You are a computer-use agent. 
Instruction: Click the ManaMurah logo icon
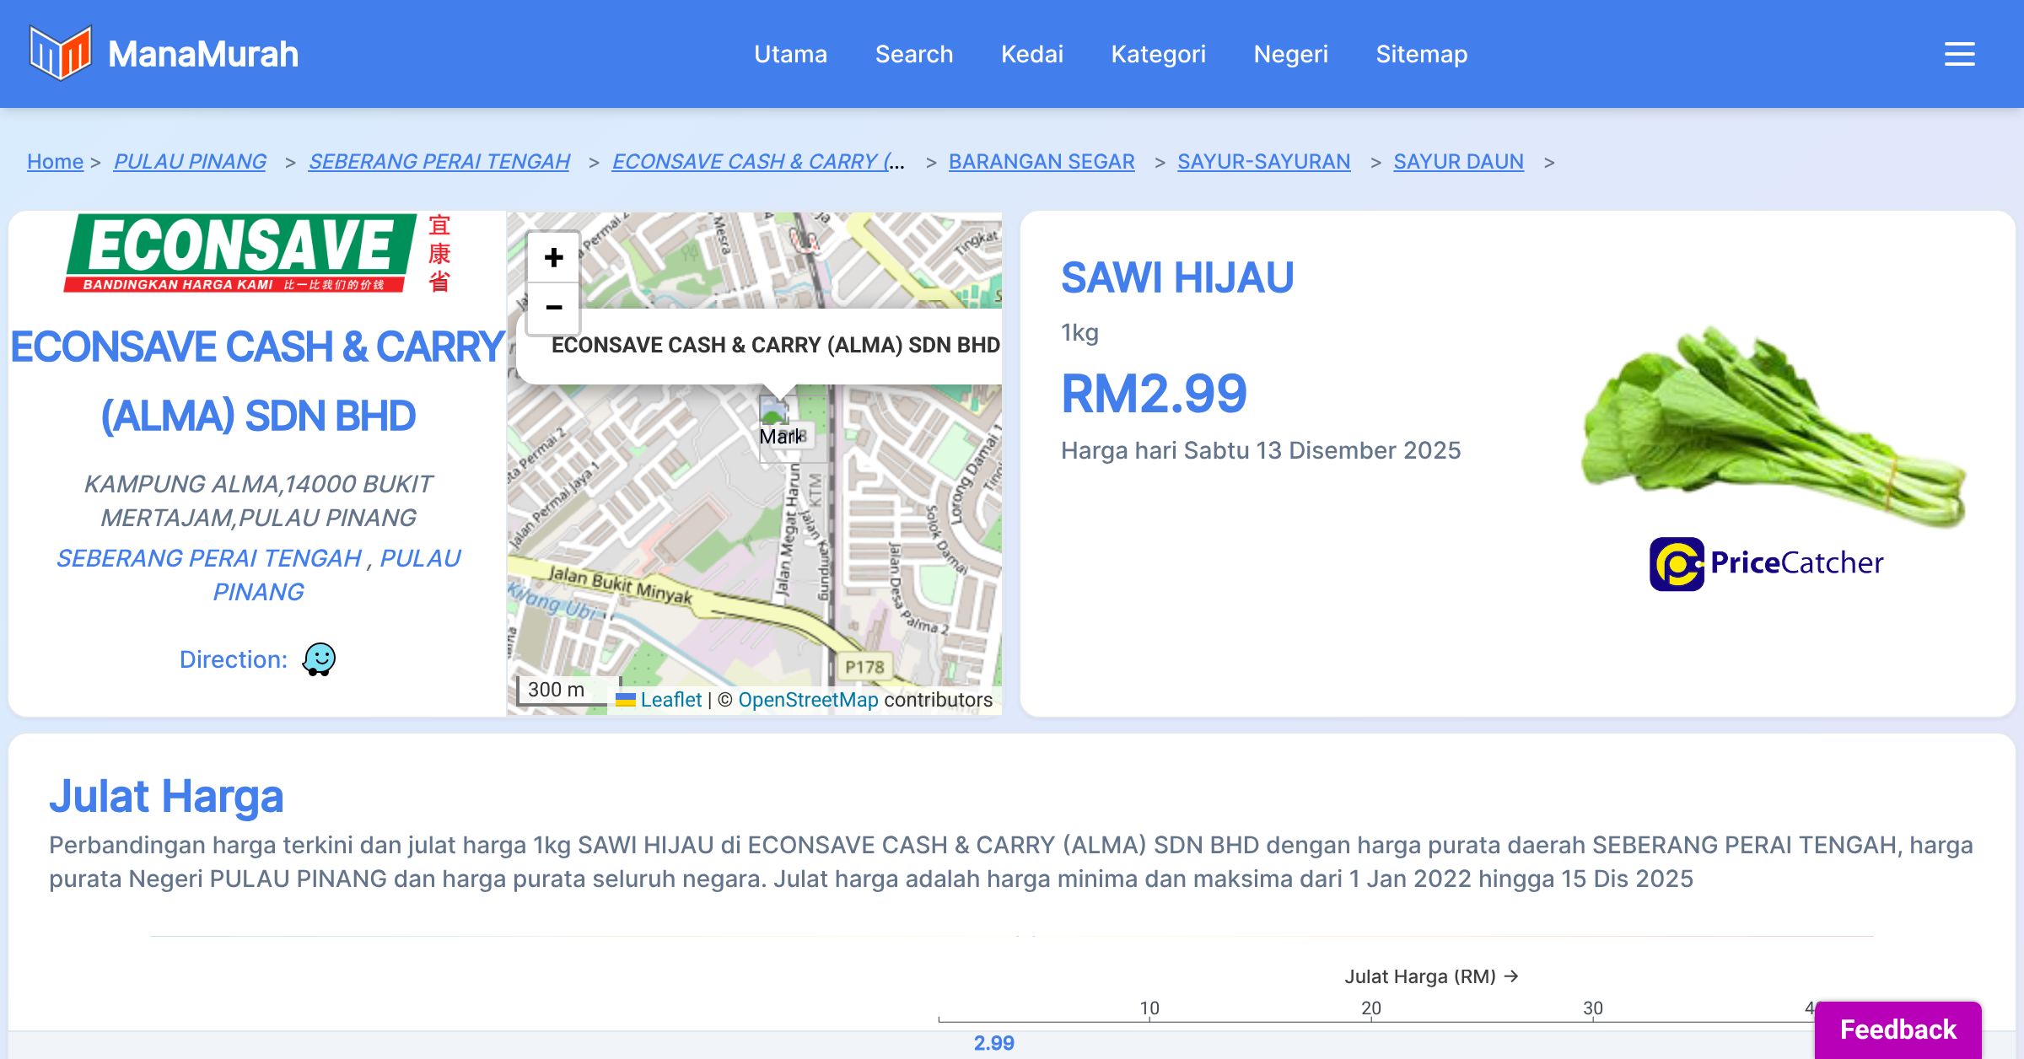(60, 53)
